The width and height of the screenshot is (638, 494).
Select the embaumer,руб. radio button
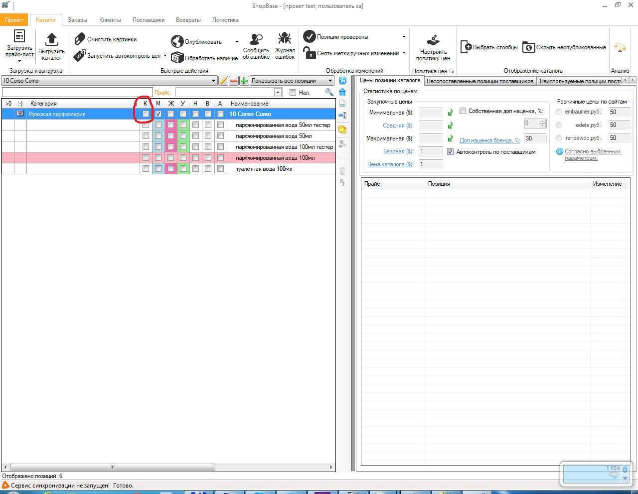pyautogui.click(x=559, y=112)
